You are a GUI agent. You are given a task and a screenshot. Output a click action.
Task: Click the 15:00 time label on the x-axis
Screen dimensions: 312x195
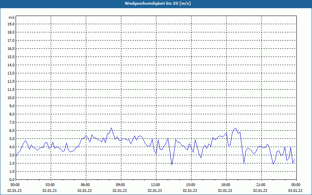(191, 185)
